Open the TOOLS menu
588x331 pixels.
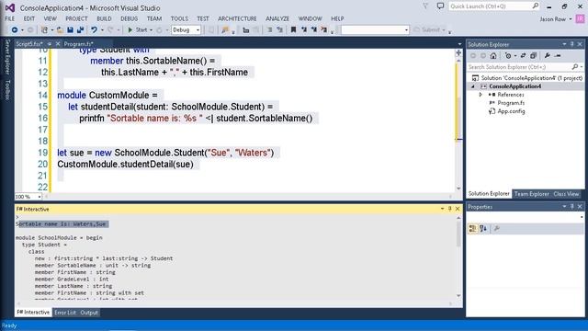click(179, 18)
